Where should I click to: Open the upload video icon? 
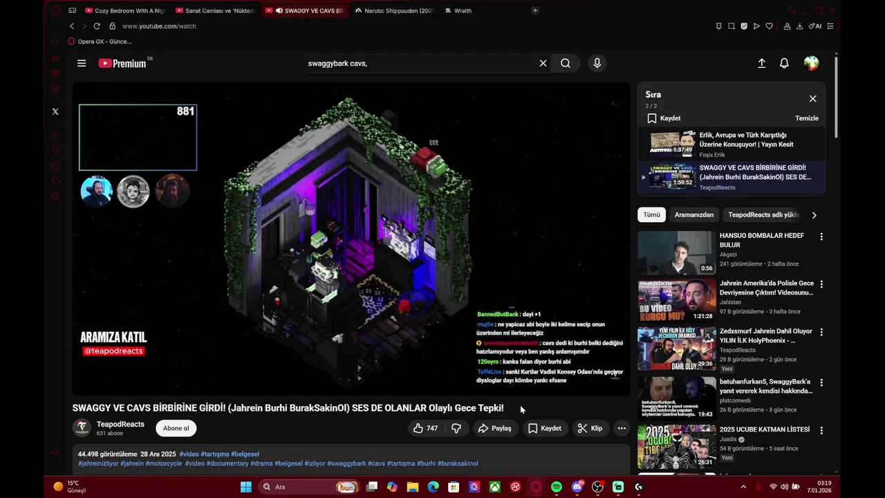point(761,63)
